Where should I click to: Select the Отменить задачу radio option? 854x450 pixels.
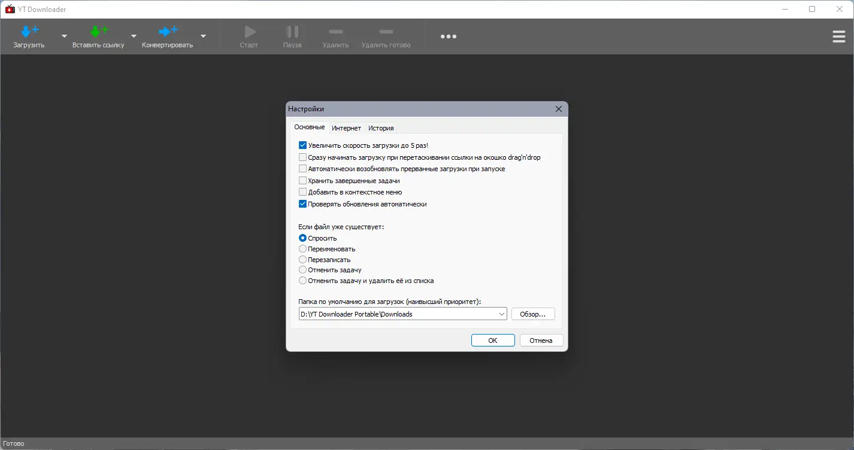pyautogui.click(x=302, y=270)
